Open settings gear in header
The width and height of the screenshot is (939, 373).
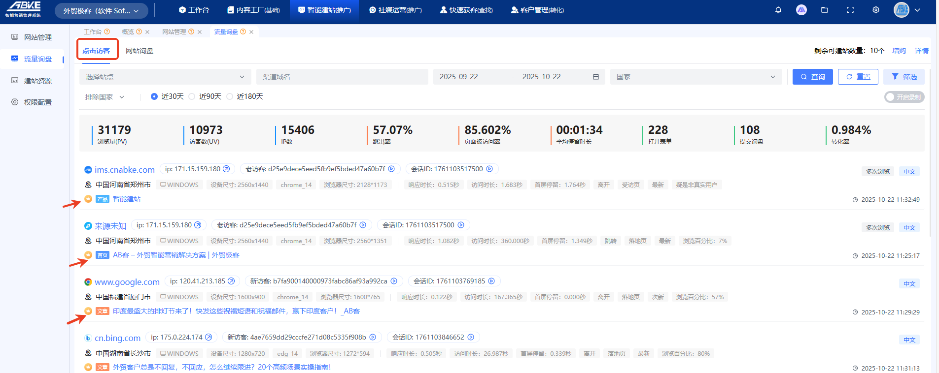(x=876, y=10)
